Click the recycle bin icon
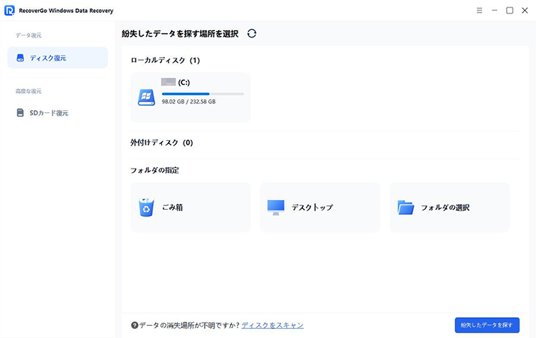 [146, 208]
